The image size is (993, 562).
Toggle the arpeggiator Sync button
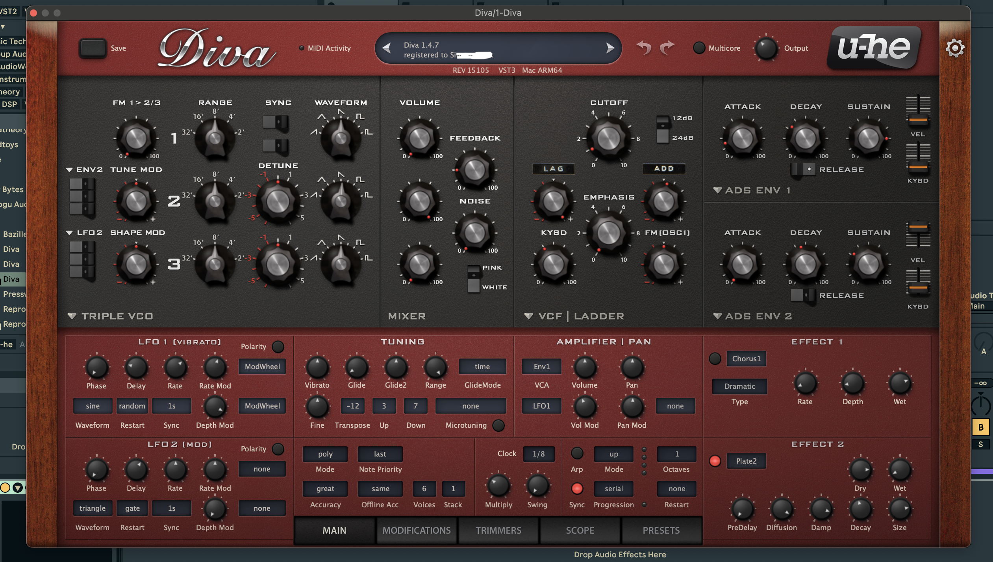[577, 488]
